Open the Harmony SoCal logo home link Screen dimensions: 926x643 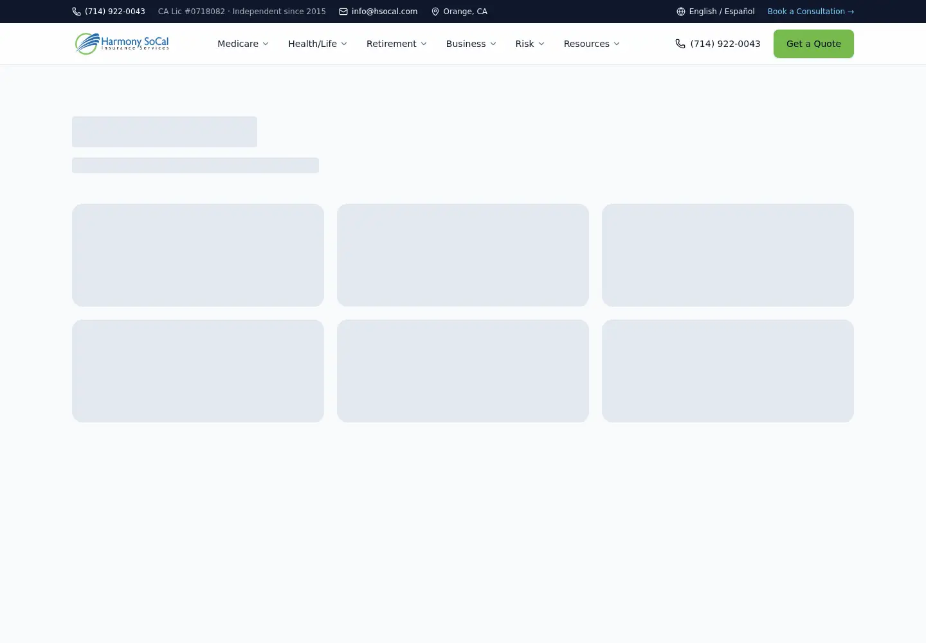[x=122, y=44]
